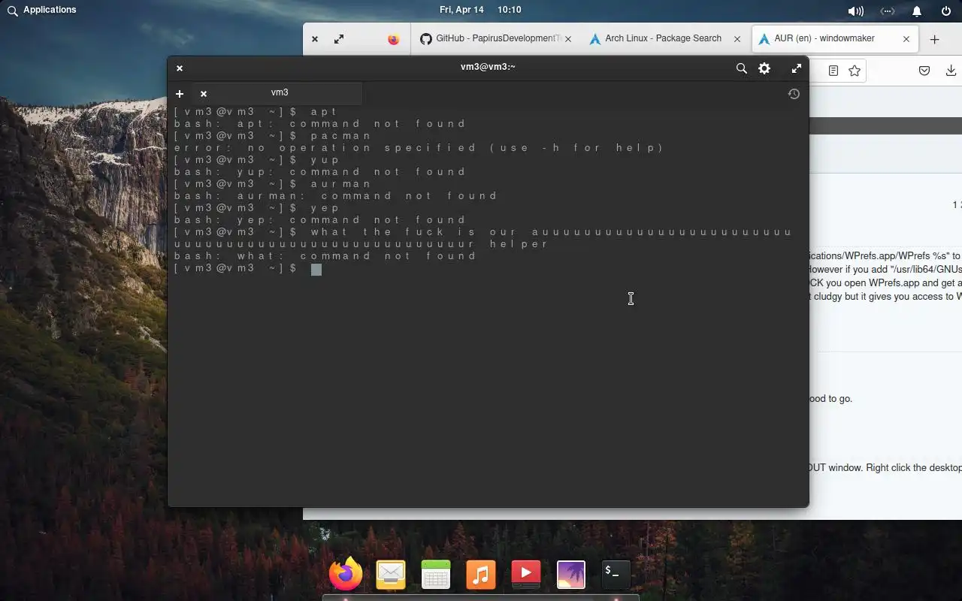
Task: Select the AUR windowmaker browser tab
Action: 835,38
